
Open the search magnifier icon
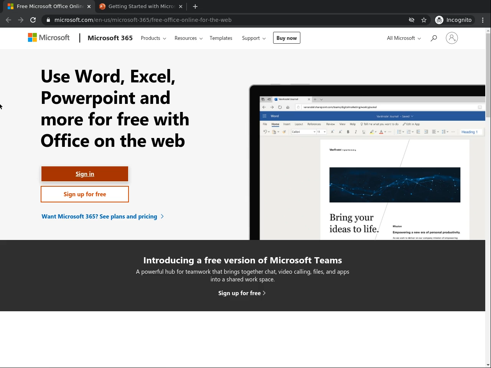pyautogui.click(x=434, y=38)
